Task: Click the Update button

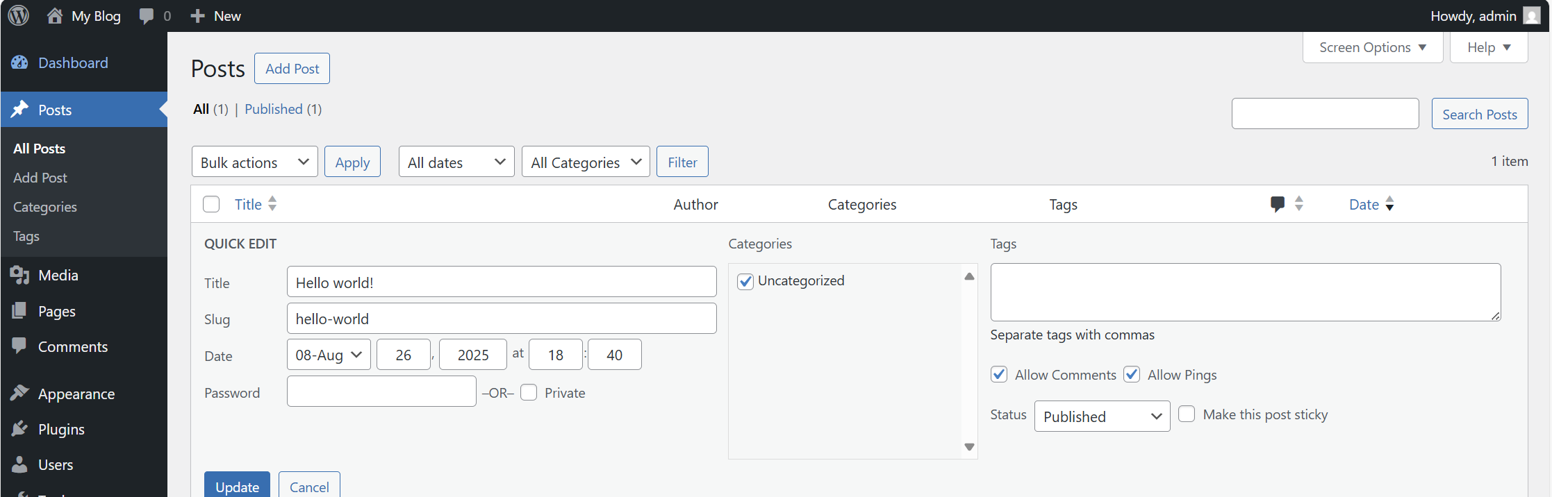Action: pyautogui.click(x=237, y=486)
